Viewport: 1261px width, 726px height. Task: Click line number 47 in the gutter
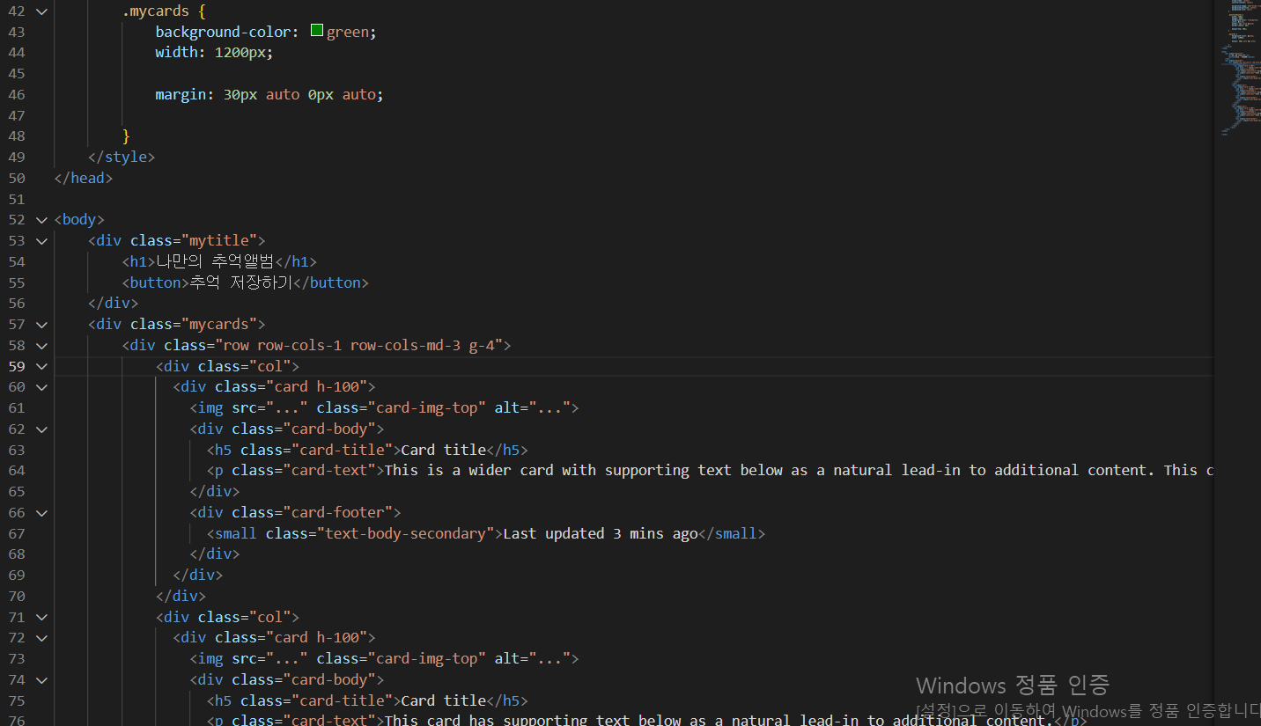click(x=17, y=115)
